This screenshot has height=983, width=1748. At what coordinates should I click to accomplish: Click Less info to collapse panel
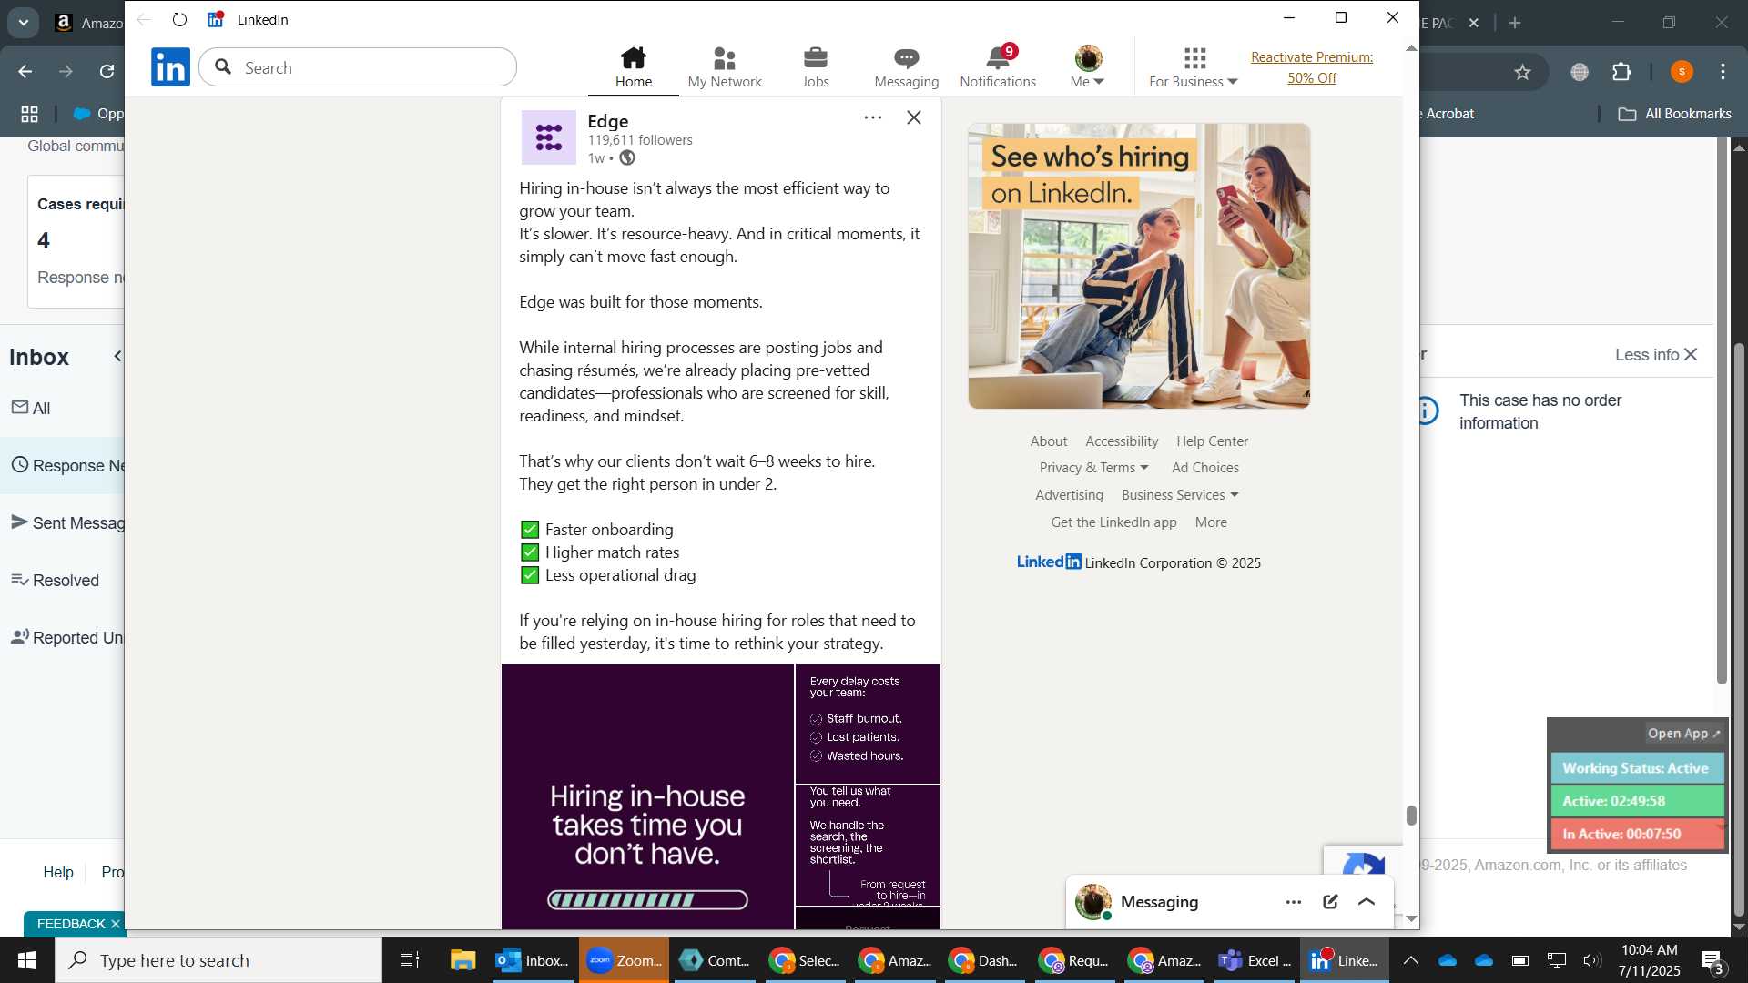point(1656,355)
